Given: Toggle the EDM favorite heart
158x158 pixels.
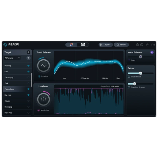Looking at the screenshot, I should point(28,72).
